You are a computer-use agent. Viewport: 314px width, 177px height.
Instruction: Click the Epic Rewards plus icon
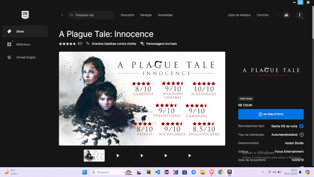[x=301, y=126]
